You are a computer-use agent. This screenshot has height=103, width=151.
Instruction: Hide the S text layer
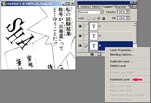[x=80, y=26]
